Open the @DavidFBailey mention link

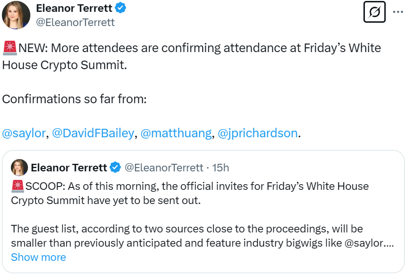[x=93, y=133]
